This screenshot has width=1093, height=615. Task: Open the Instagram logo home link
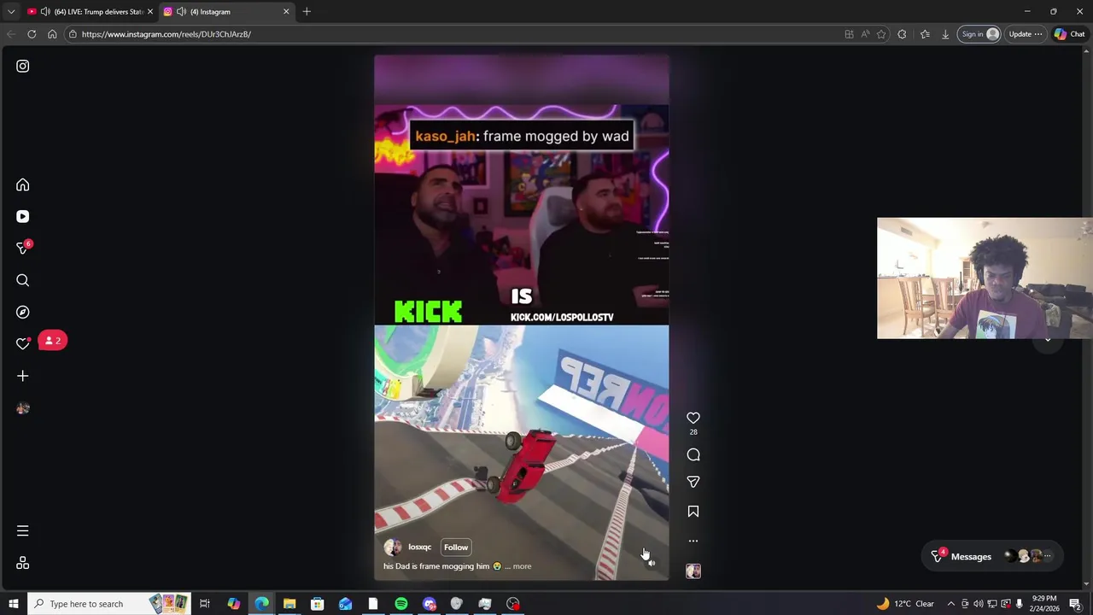pos(23,66)
